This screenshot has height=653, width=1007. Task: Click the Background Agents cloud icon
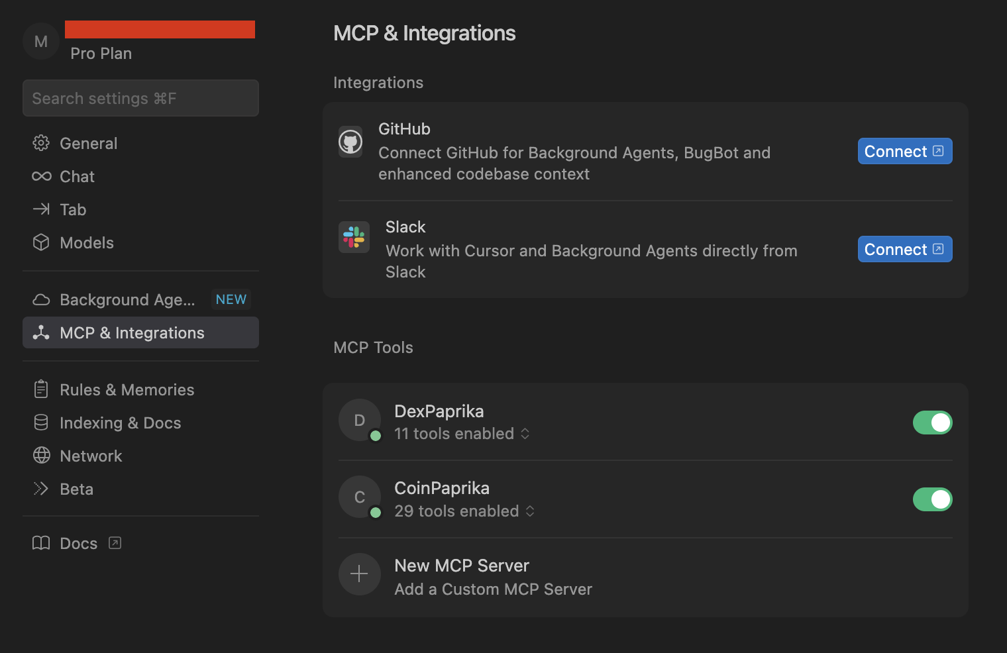point(41,300)
